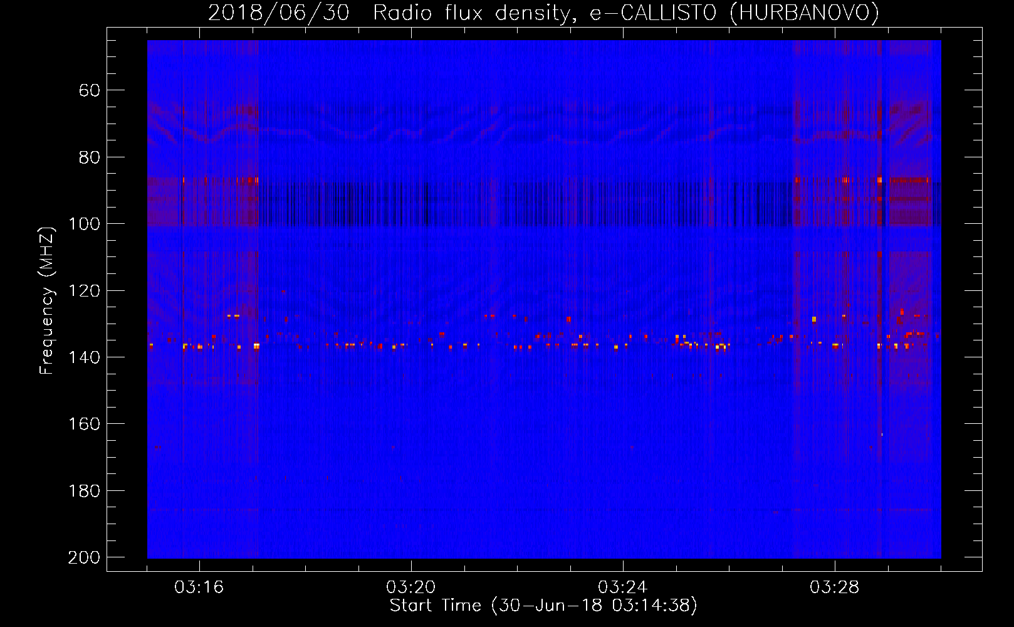Click the 'Start Time (30-Jun-18 03:14:38)' label
Viewport: 1014px width, 627px height.
click(x=543, y=606)
